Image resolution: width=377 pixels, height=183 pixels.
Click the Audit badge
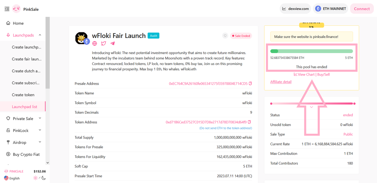(x=154, y=36)
